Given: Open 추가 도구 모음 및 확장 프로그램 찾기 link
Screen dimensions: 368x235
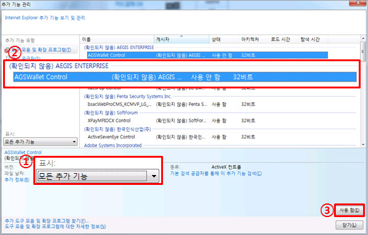Looking at the screenshot, I should point(47,221).
